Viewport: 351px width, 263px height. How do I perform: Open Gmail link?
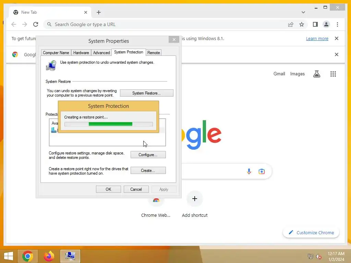coord(279,74)
